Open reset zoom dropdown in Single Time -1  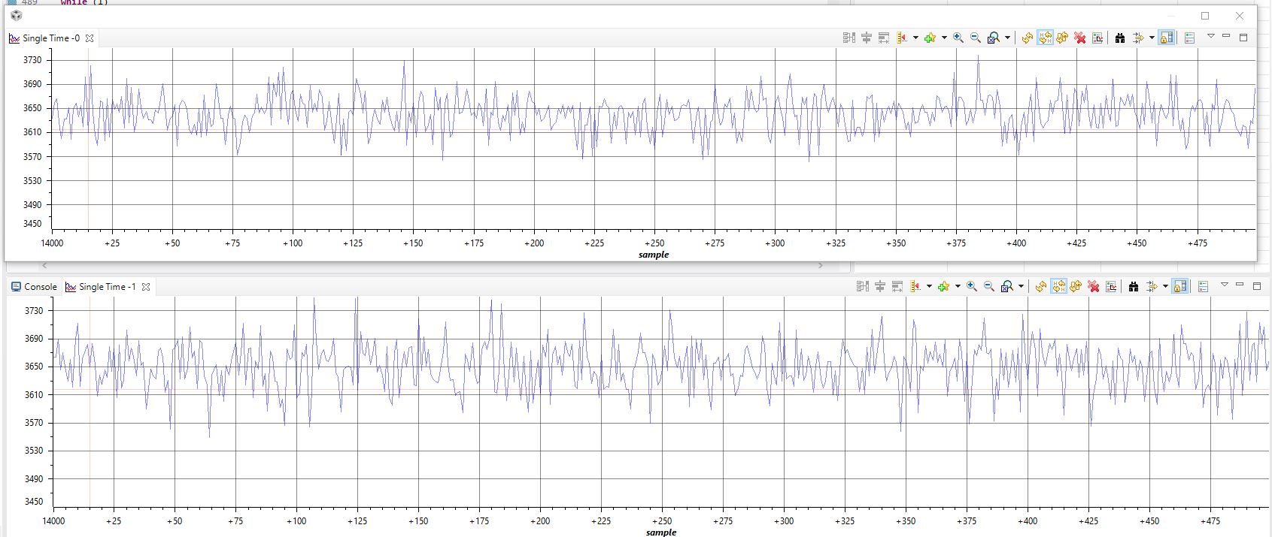click(x=1021, y=286)
